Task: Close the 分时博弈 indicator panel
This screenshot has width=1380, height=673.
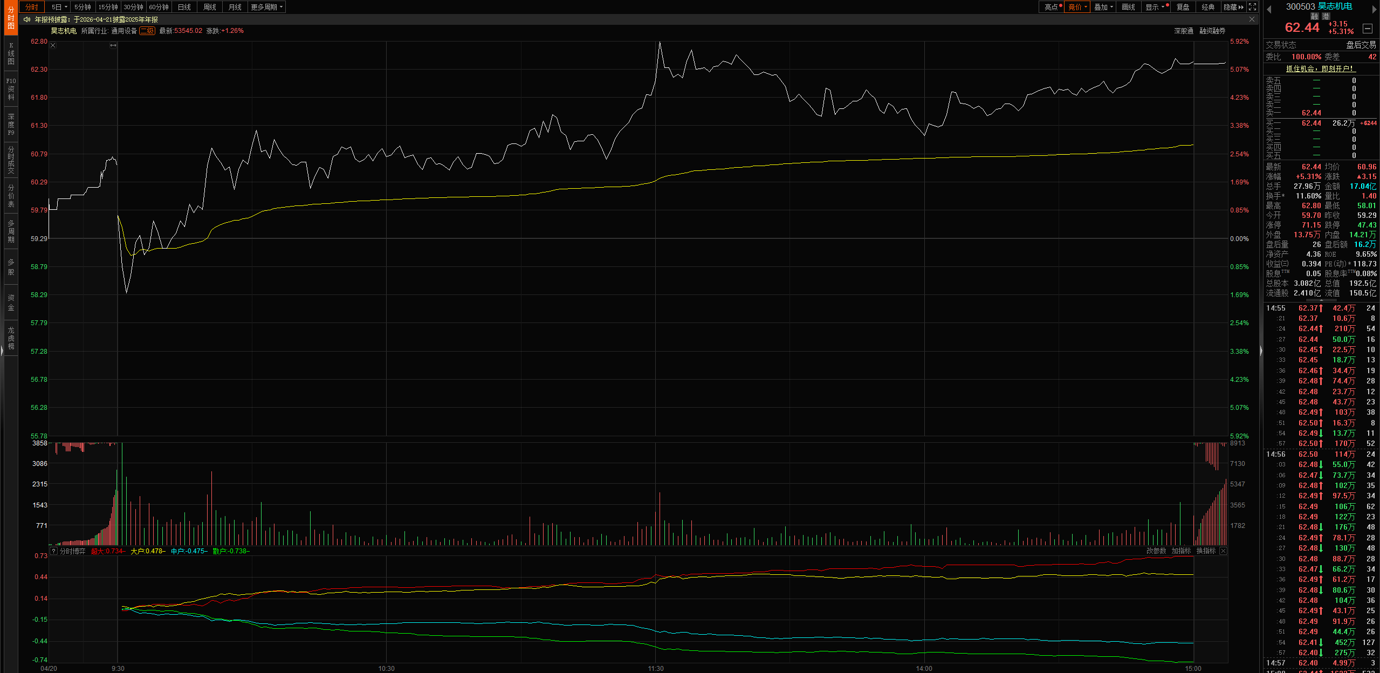Action: point(1223,551)
